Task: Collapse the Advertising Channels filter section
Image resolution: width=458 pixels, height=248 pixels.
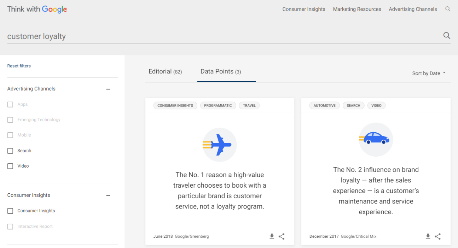Action: [108, 89]
